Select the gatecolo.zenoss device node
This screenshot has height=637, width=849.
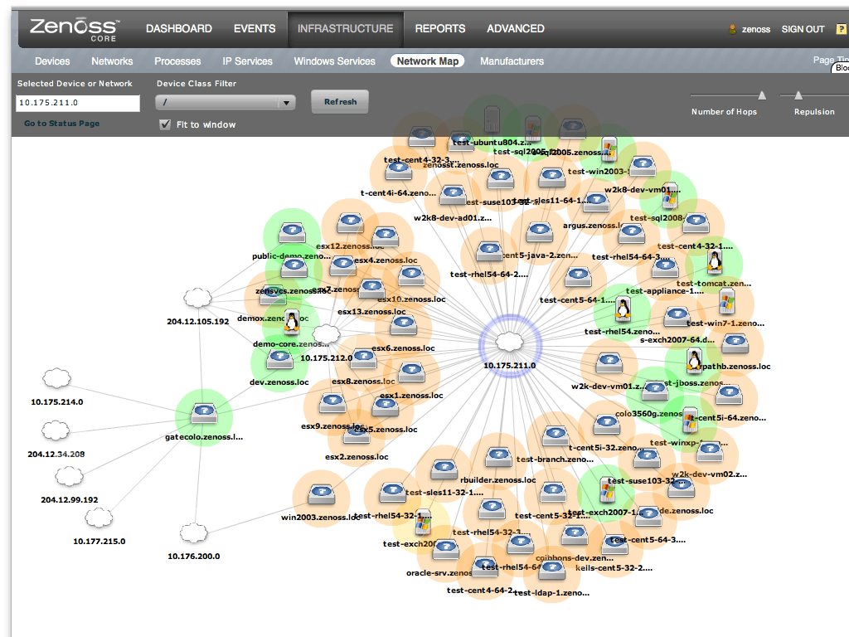(x=204, y=415)
